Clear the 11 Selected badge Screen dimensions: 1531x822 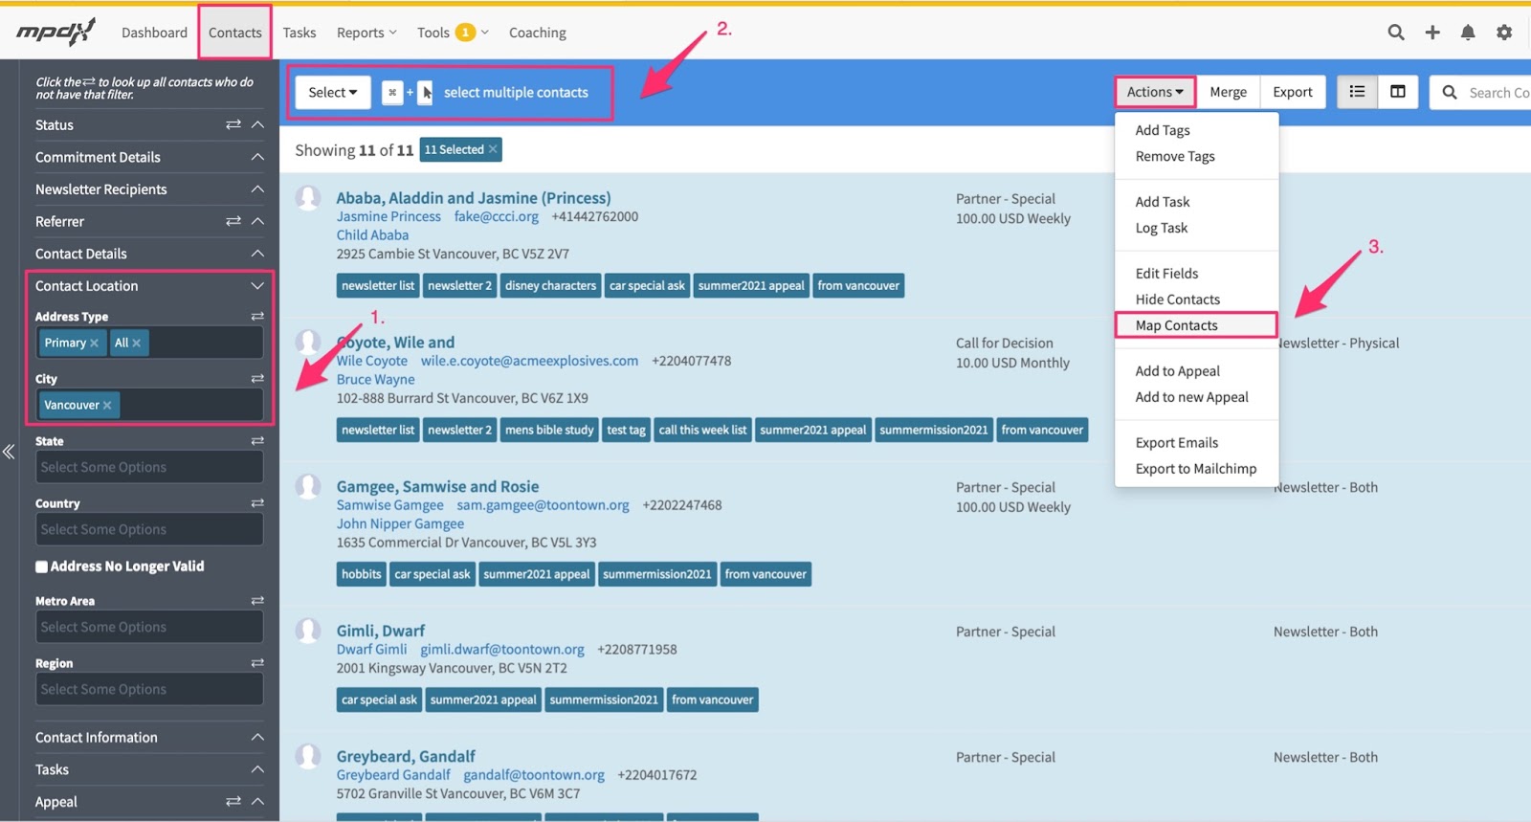pyautogui.click(x=493, y=149)
